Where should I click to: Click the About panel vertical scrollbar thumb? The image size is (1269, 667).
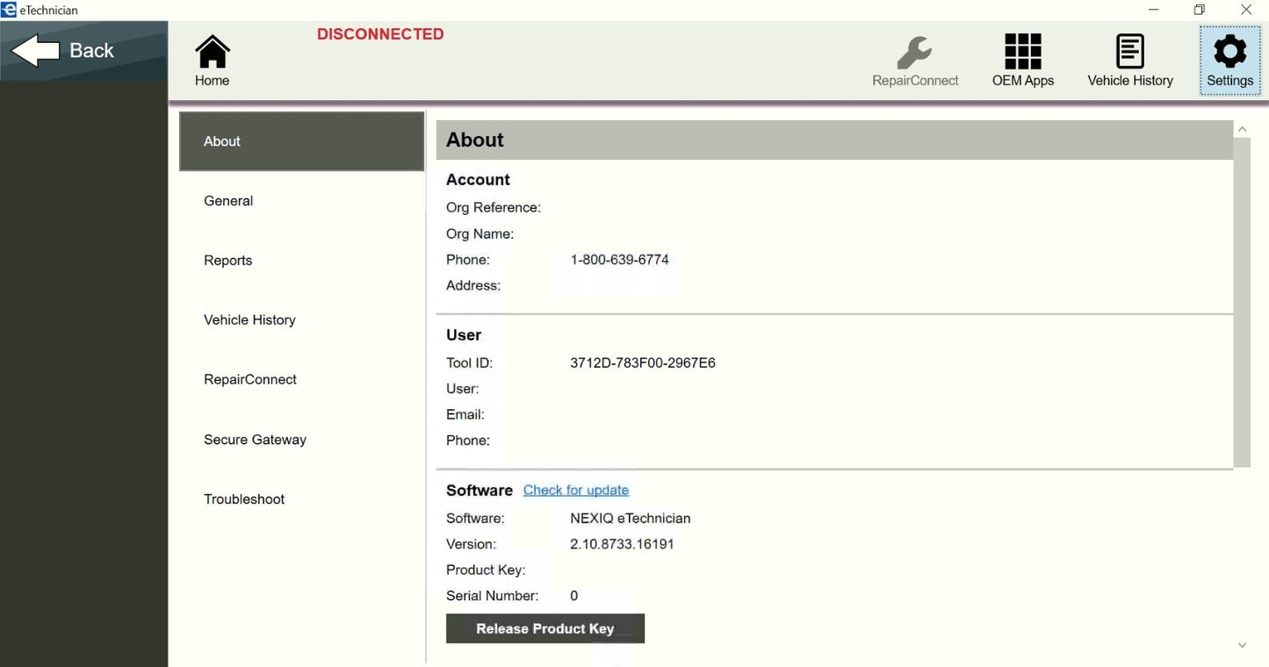coord(1242,302)
